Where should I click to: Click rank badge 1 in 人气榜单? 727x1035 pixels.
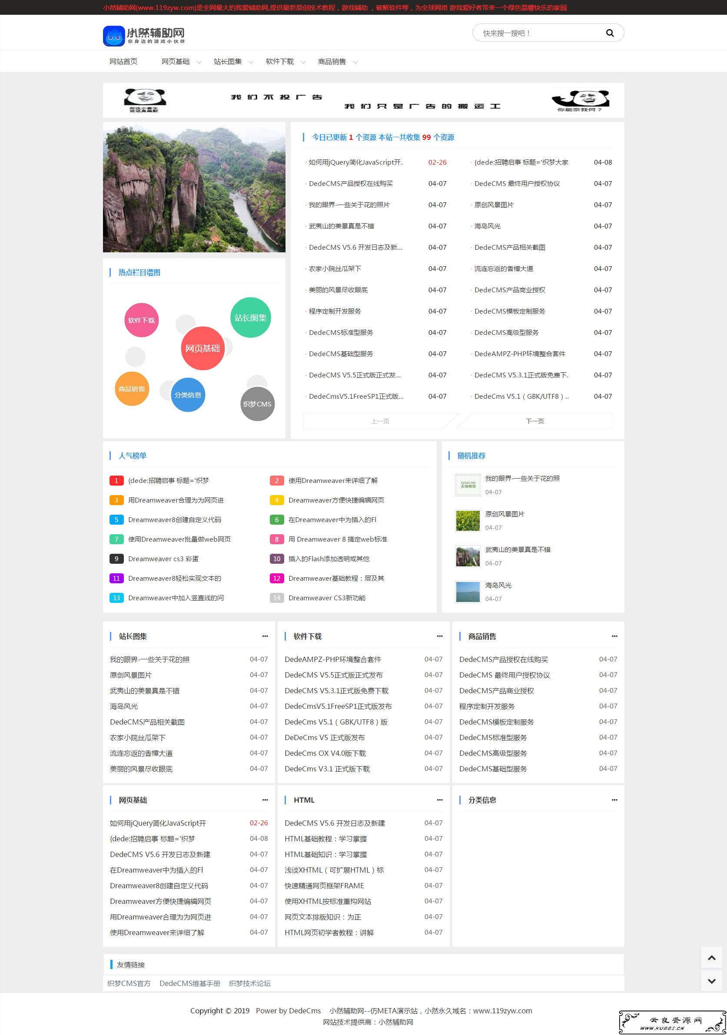coord(116,480)
